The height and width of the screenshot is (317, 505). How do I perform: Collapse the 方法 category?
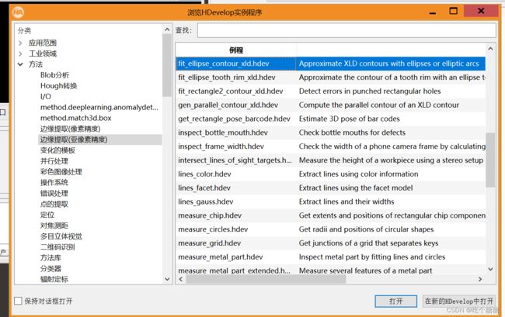click(x=20, y=64)
